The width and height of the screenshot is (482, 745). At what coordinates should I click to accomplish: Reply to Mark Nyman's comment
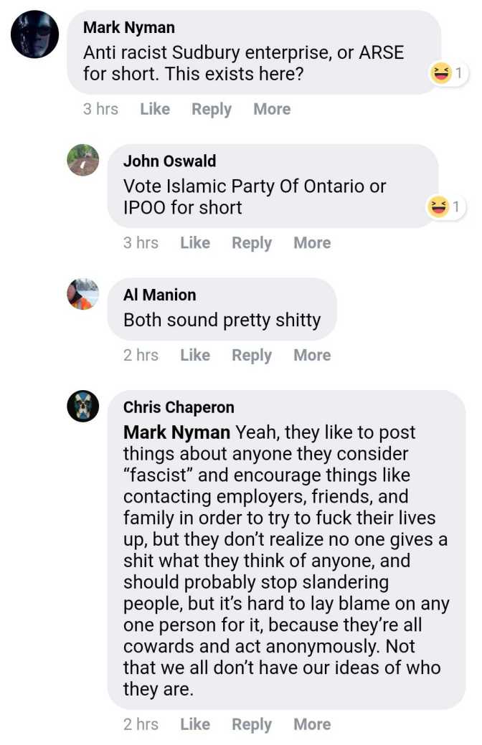[x=212, y=109]
